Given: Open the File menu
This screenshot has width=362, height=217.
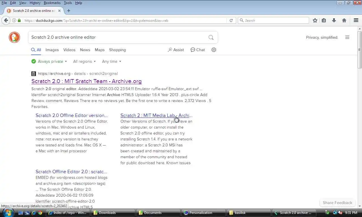Looking at the screenshot, I should tap(4, 3).
